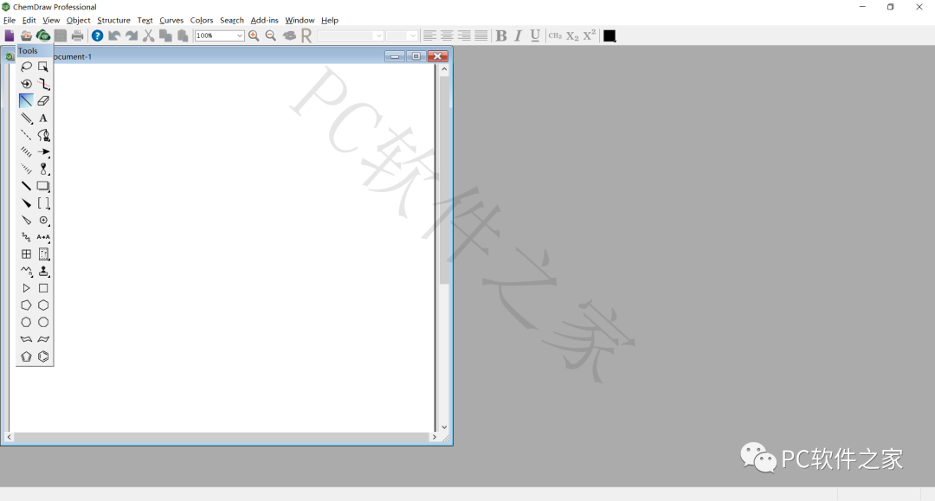
Task: Click the Zoom In magnifier
Action: (254, 35)
